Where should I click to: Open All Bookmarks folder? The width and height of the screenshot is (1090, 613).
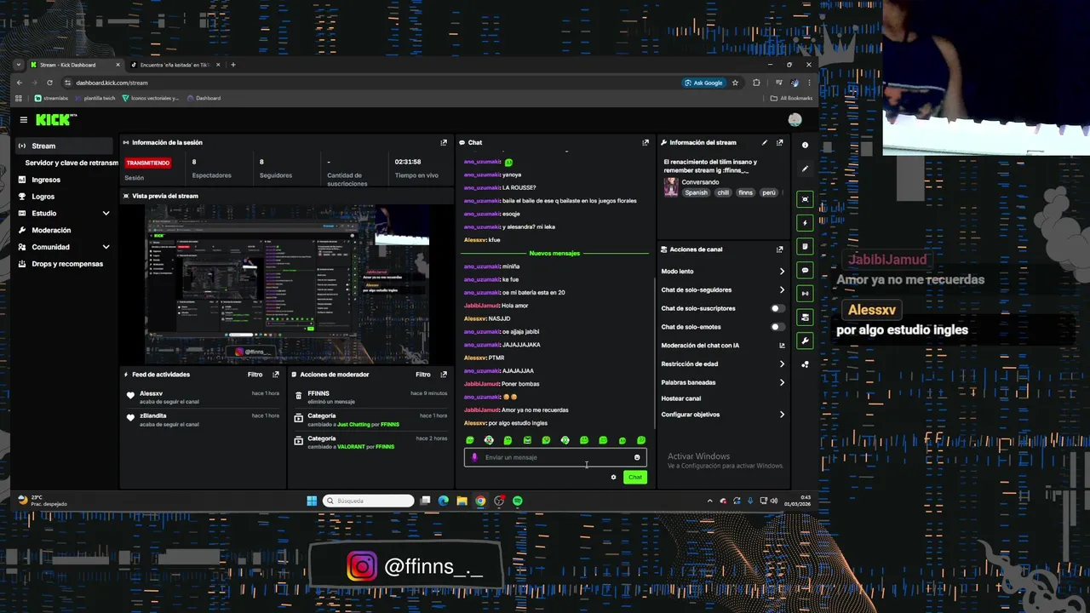pos(792,98)
